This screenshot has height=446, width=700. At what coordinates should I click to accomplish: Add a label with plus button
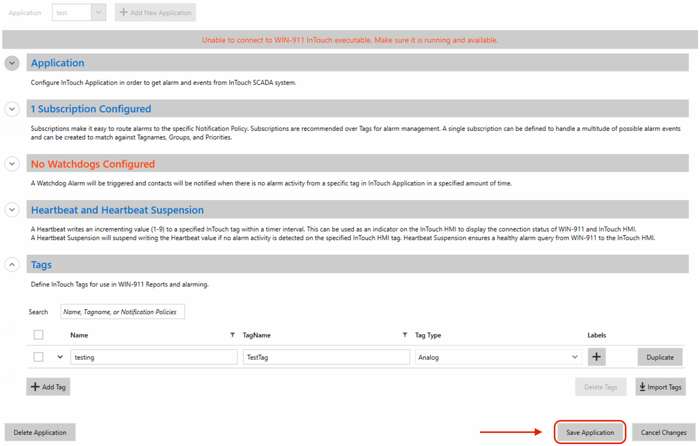(x=597, y=357)
